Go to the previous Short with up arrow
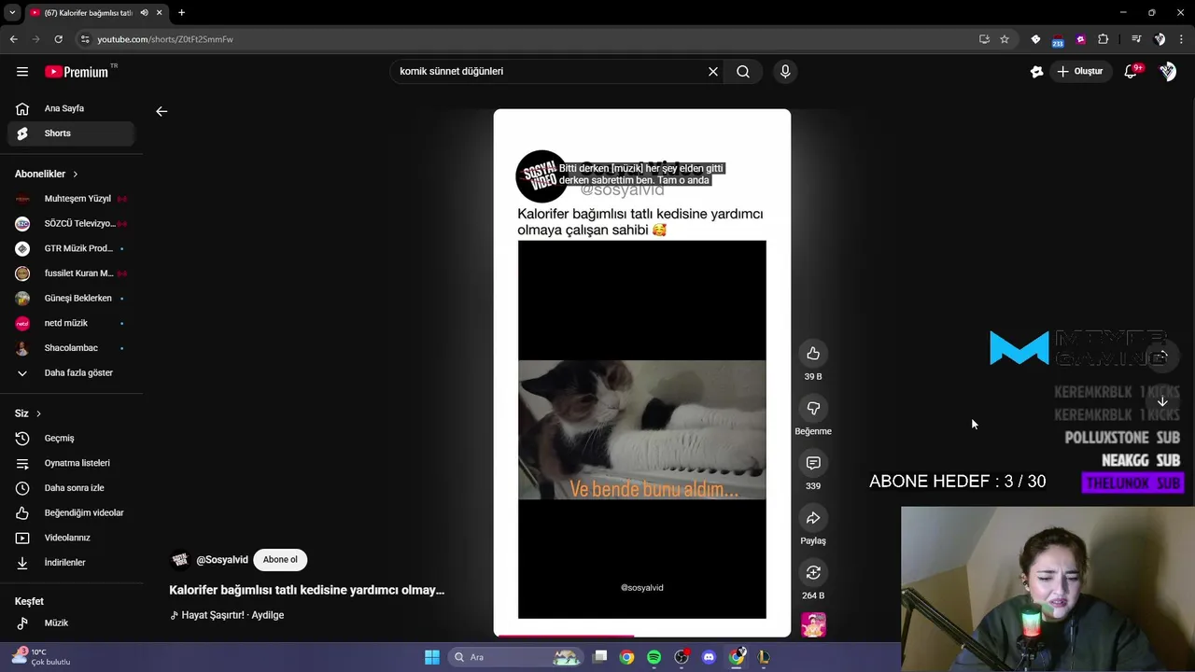Viewport: 1195px width, 672px height. click(x=1162, y=356)
